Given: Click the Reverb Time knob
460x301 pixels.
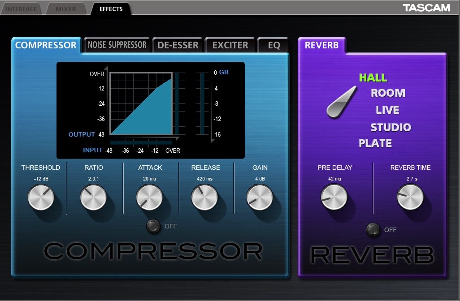Looking at the screenshot, I should pyautogui.click(x=410, y=197).
